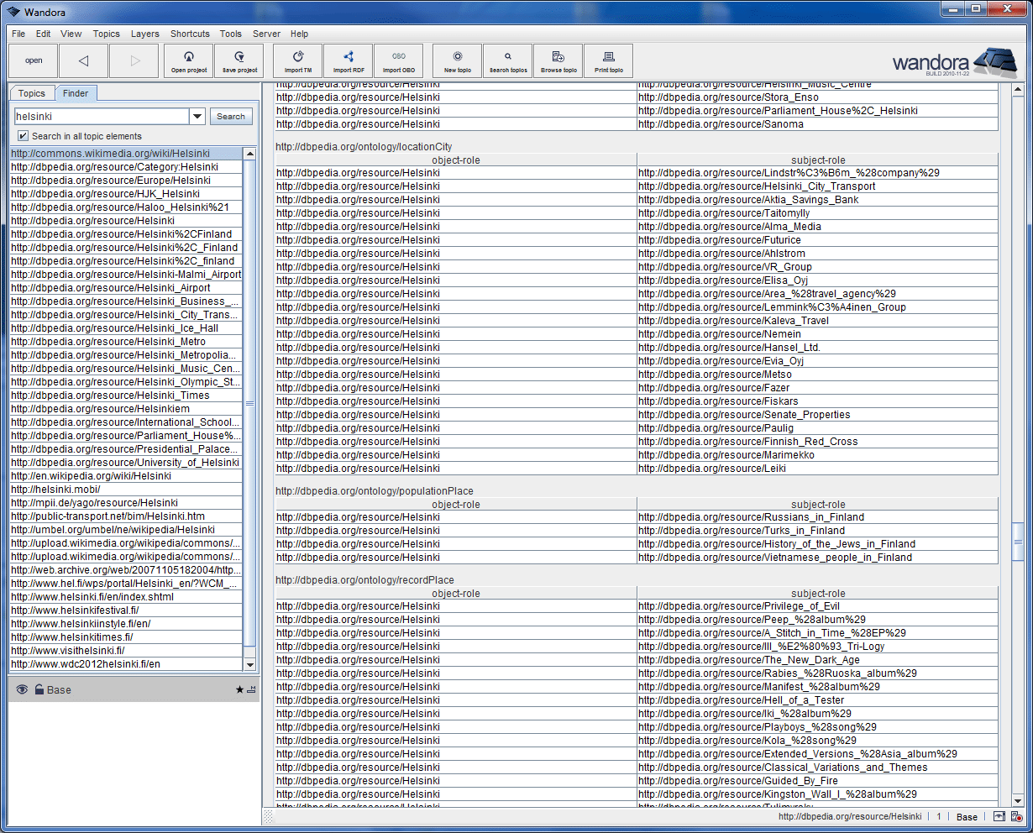Expand the finder field options next to helsinki
The height and width of the screenshot is (833, 1033).
197,115
